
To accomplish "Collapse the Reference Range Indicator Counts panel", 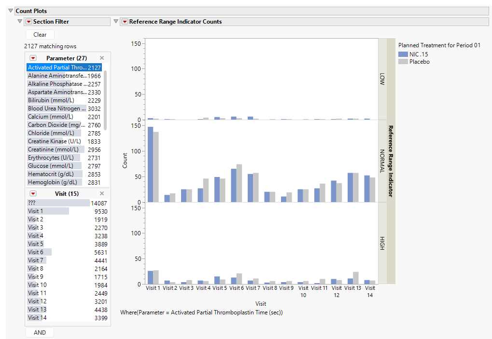I will pos(116,22).
